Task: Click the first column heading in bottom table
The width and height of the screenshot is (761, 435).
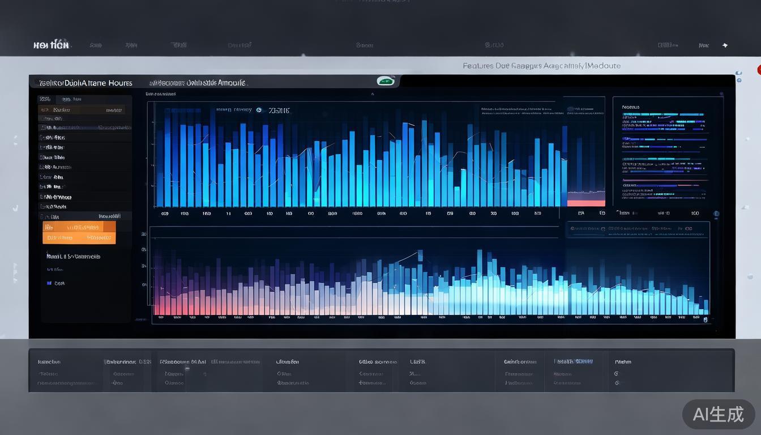Action: pyautogui.click(x=49, y=361)
